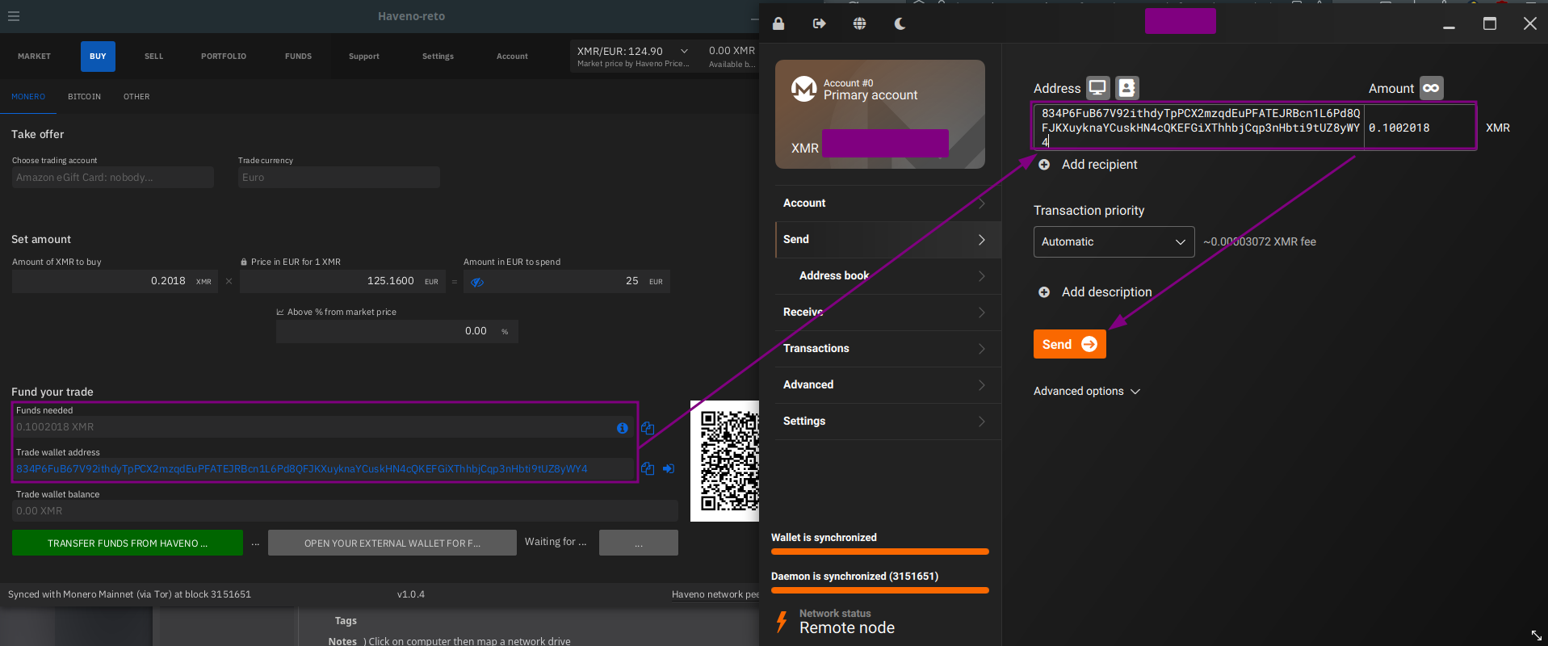Click the infinity send-all amount icon
1548x646 pixels.
[1431, 88]
